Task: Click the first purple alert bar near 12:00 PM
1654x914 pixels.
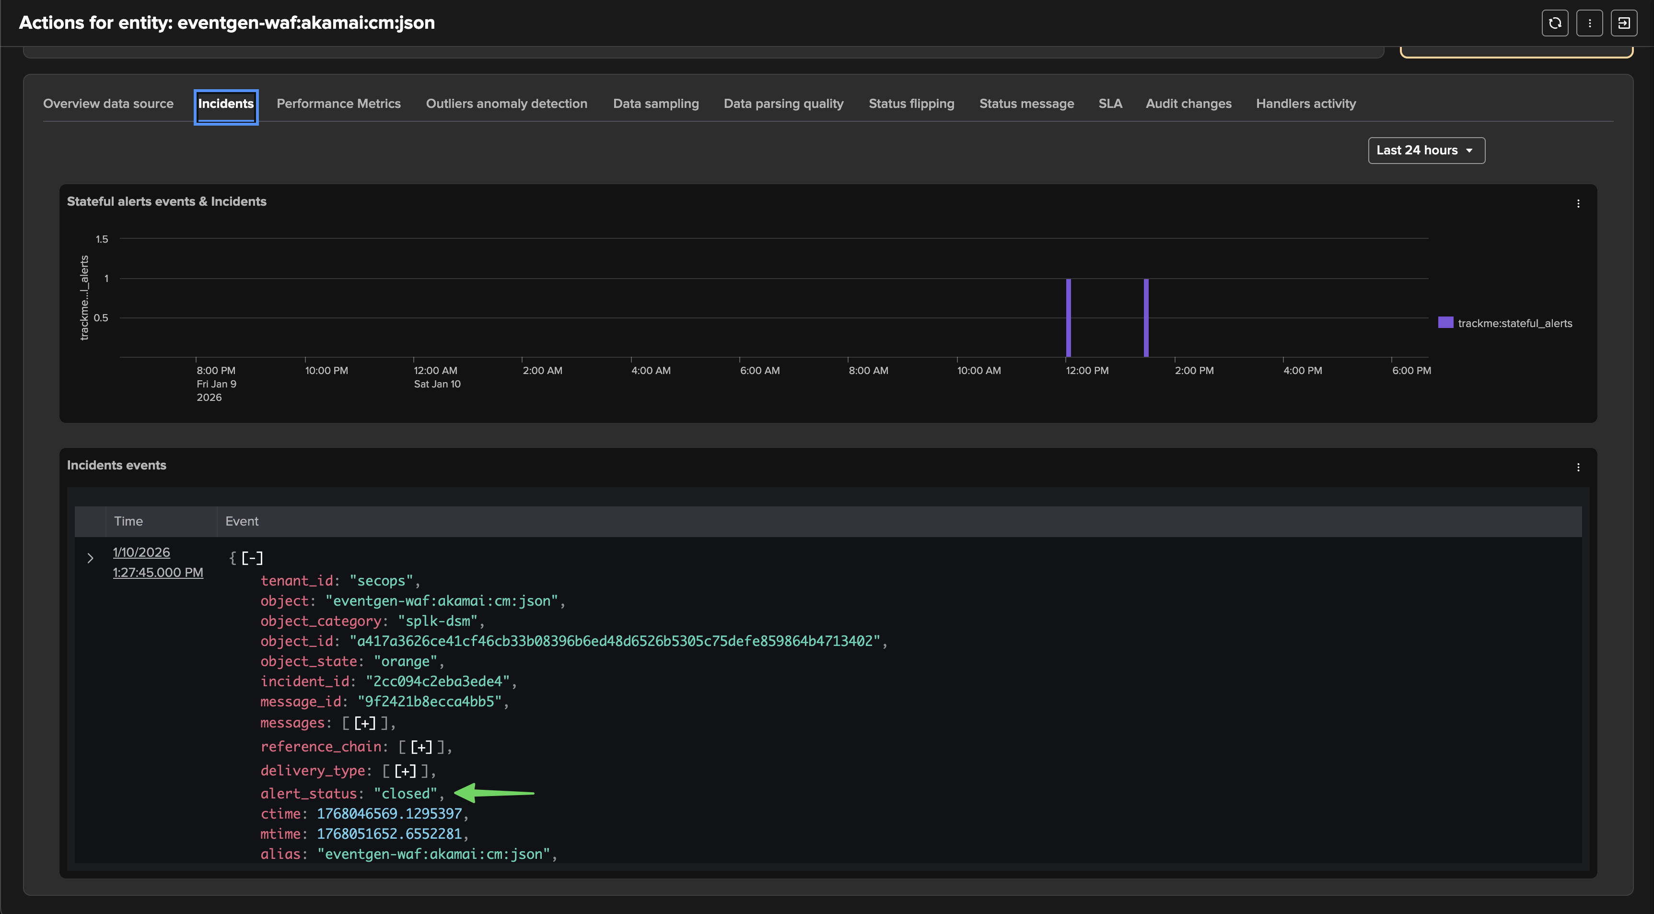Action: coord(1068,318)
